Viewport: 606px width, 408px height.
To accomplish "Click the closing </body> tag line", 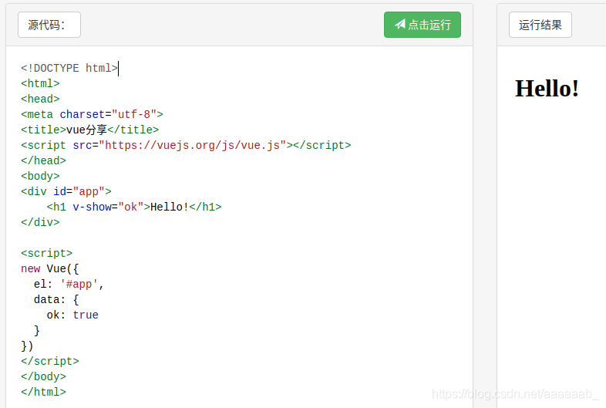I will tap(43, 376).
